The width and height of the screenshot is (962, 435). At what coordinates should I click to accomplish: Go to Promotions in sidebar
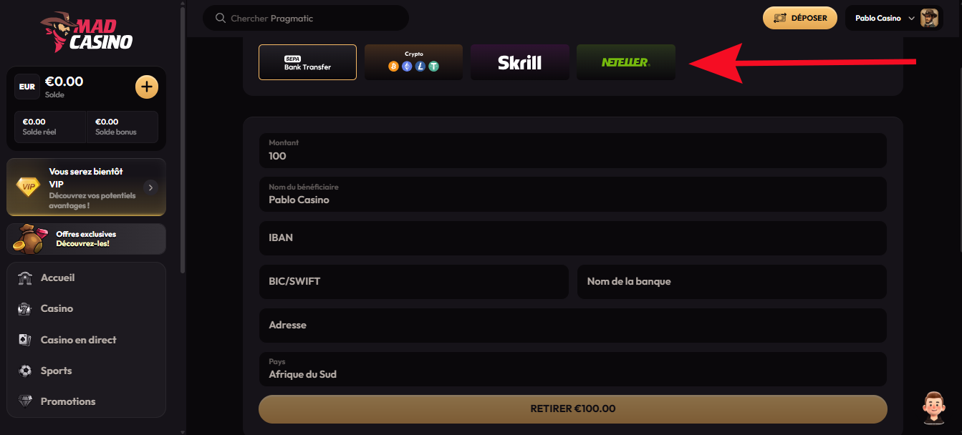[68, 401]
